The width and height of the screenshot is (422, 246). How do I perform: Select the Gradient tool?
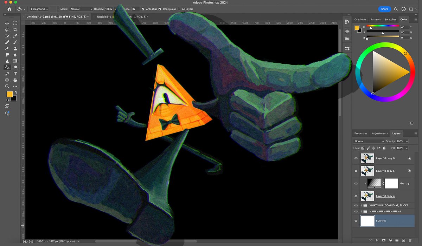coord(15,61)
